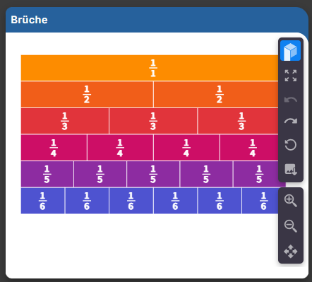
Task: Select the middle 1/3 fraction tile
Action: [x=153, y=121]
